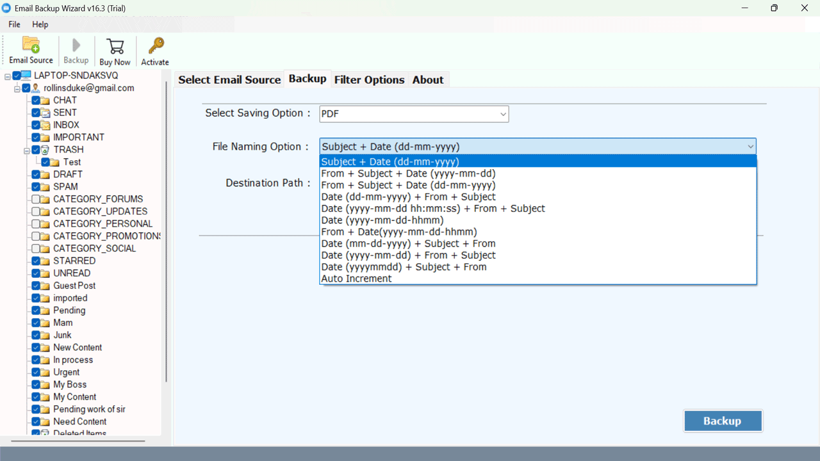Click the blue Backup button
Viewport: 820px width, 461px height.
click(x=723, y=421)
